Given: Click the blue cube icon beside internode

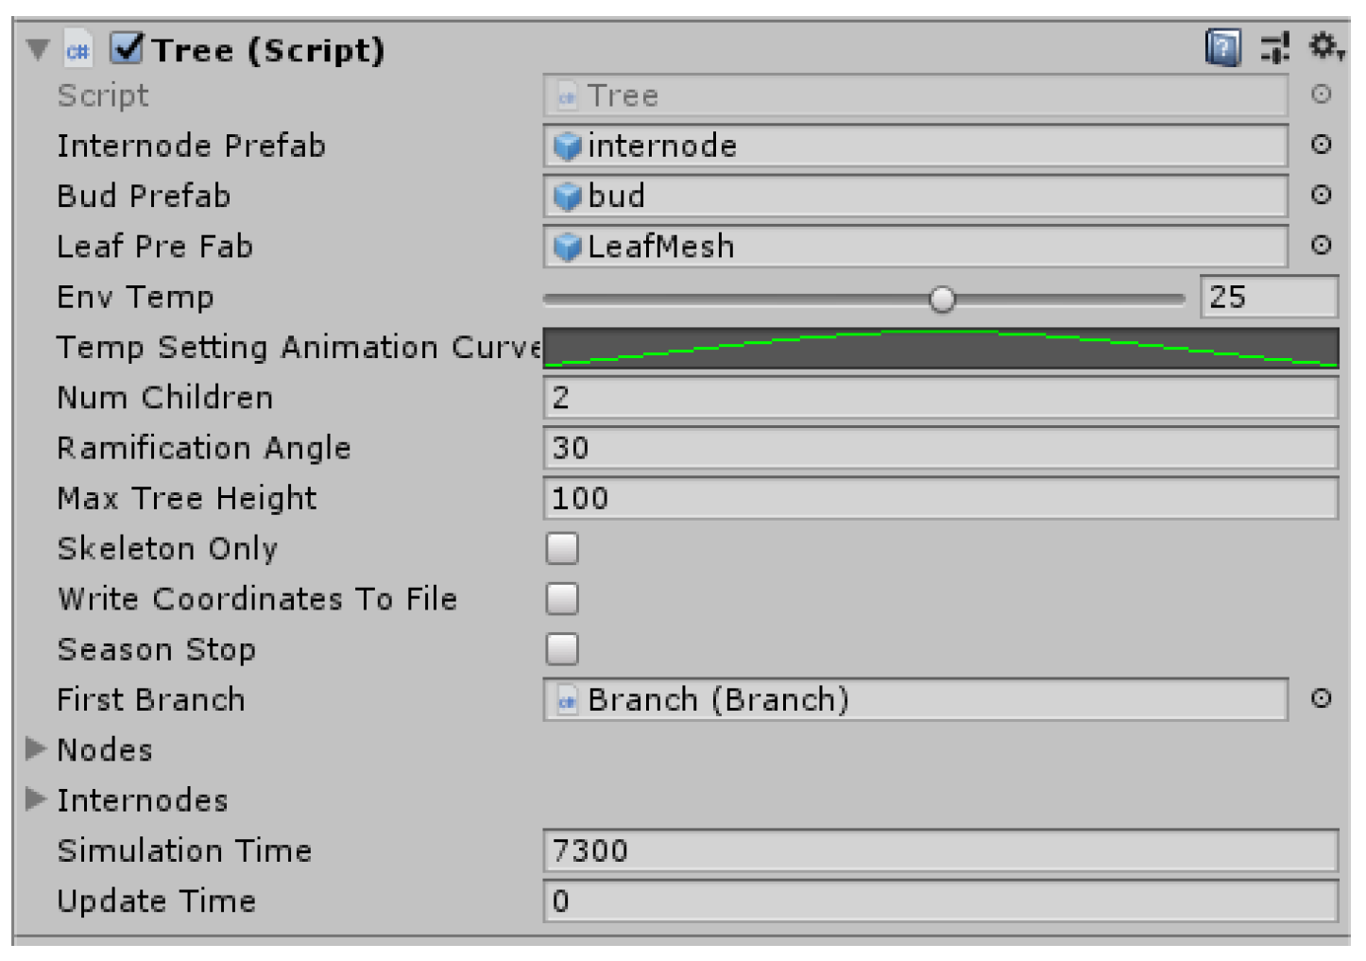Looking at the screenshot, I should tap(567, 146).
